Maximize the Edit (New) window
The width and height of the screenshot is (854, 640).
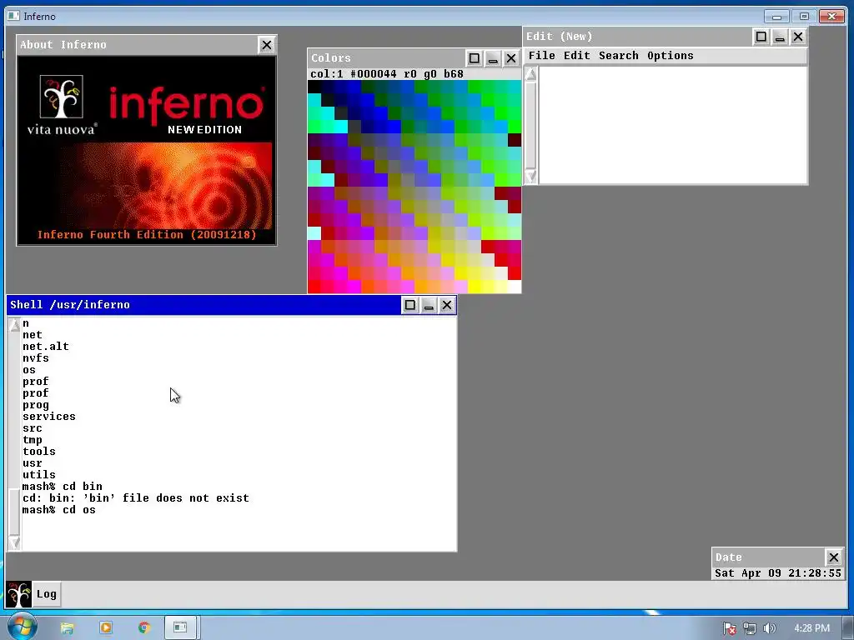click(x=761, y=37)
